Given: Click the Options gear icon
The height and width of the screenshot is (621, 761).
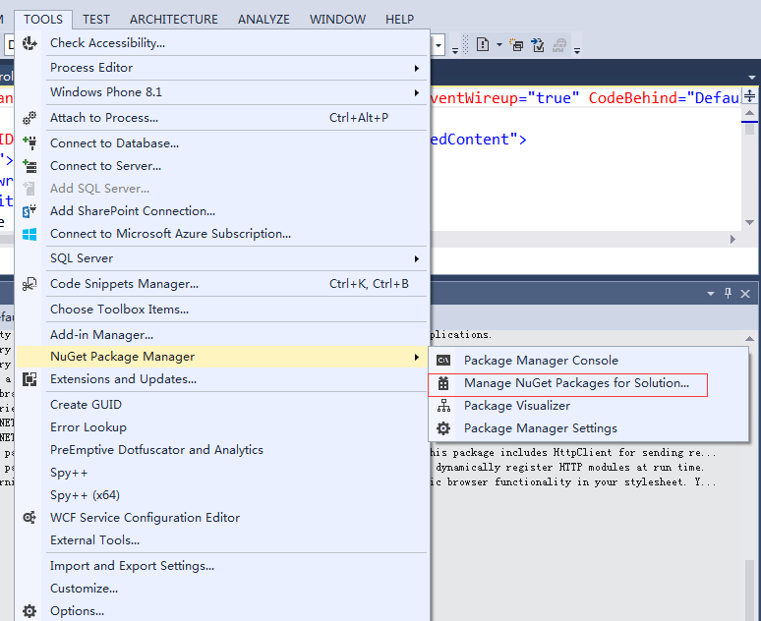Looking at the screenshot, I should [x=29, y=611].
